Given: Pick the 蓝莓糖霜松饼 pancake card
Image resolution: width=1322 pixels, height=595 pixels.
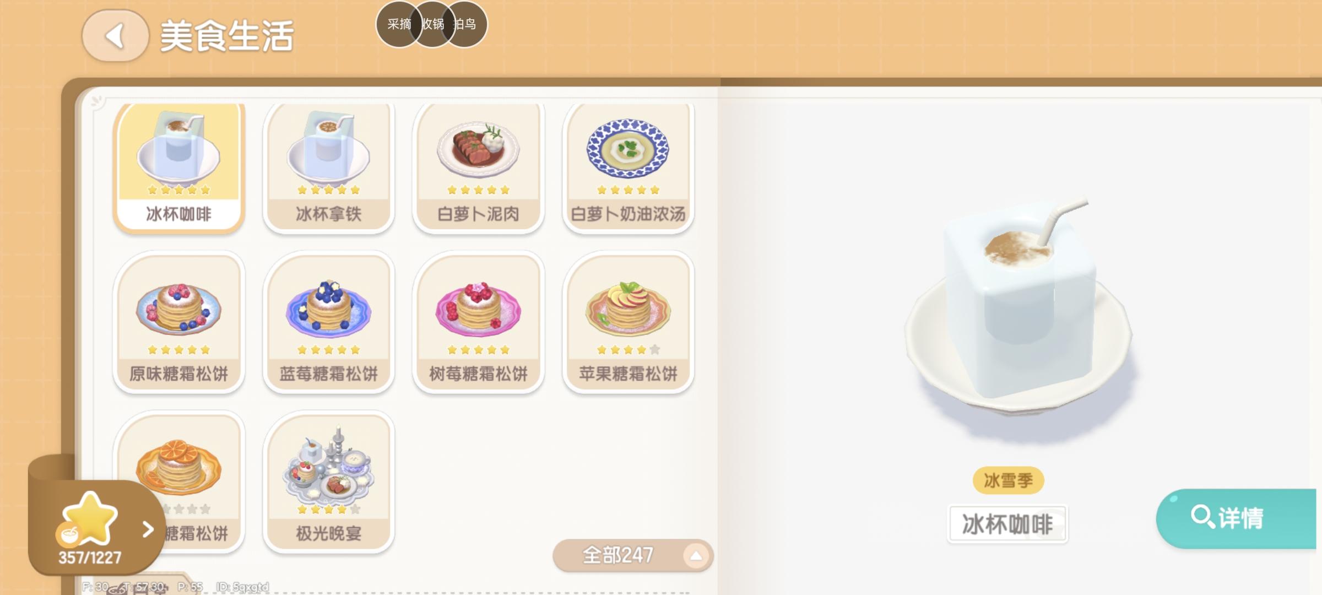Looking at the screenshot, I should pyautogui.click(x=328, y=322).
